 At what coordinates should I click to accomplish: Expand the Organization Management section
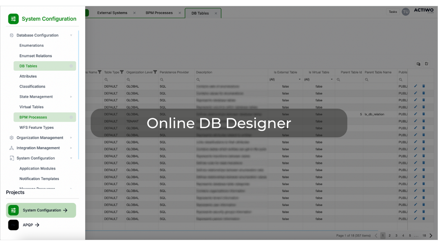click(71, 138)
